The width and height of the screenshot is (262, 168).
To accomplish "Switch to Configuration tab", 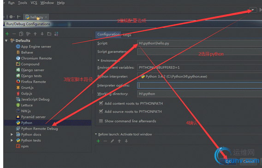I will [x=108, y=34].
